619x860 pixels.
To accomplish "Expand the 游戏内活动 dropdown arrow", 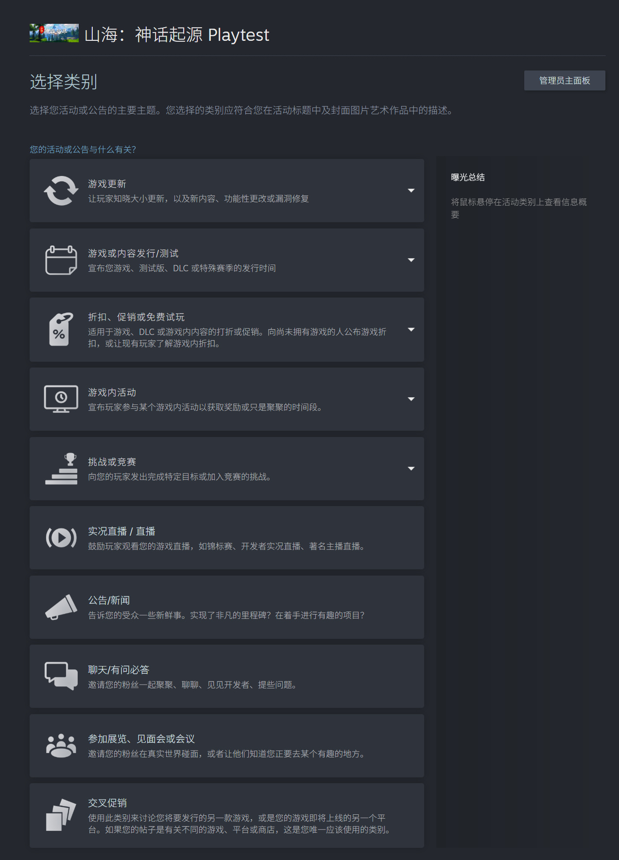I will [x=411, y=399].
